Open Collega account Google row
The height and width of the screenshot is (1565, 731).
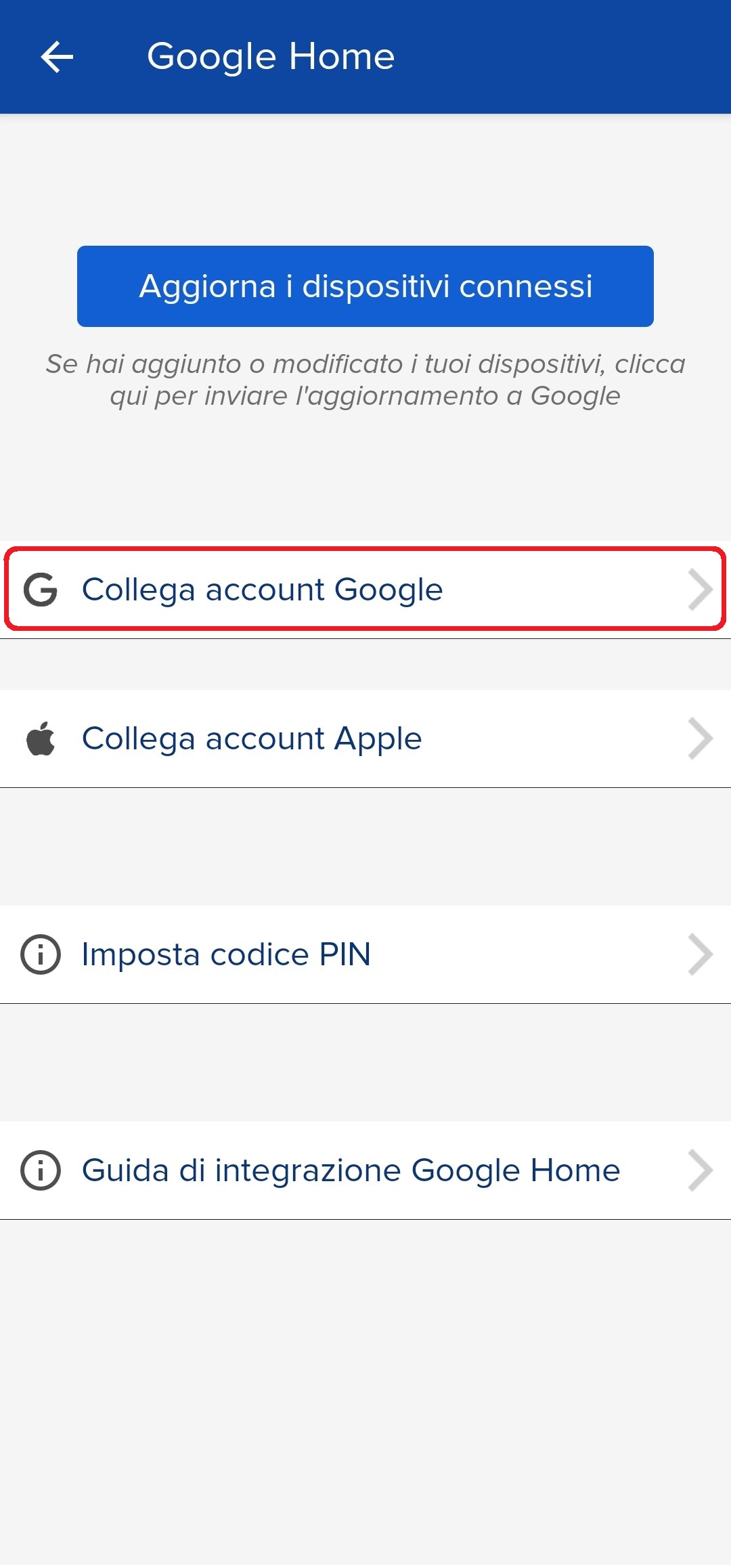pyautogui.click(x=365, y=590)
